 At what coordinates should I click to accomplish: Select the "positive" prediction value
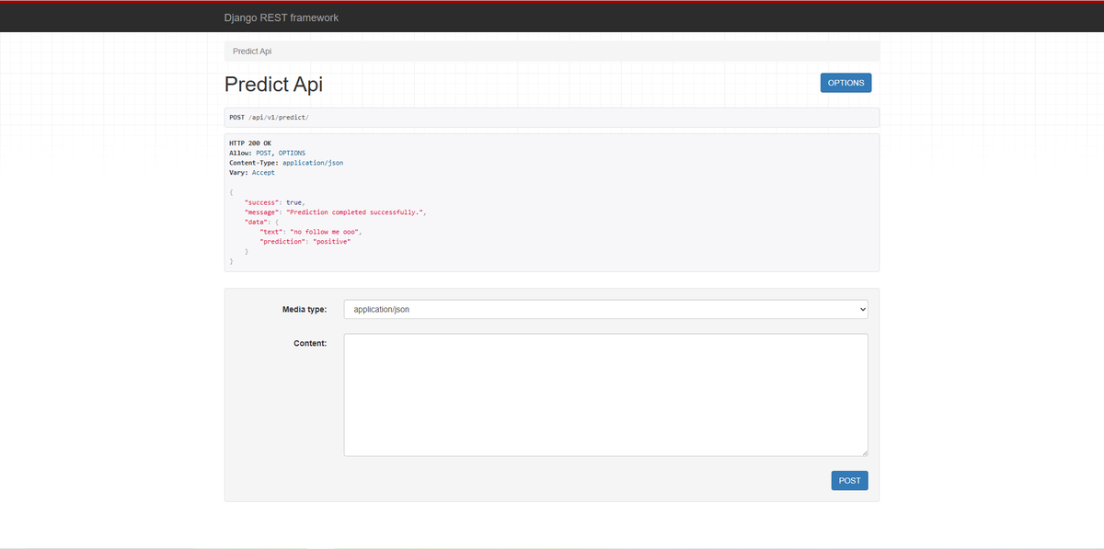[332, 241]
